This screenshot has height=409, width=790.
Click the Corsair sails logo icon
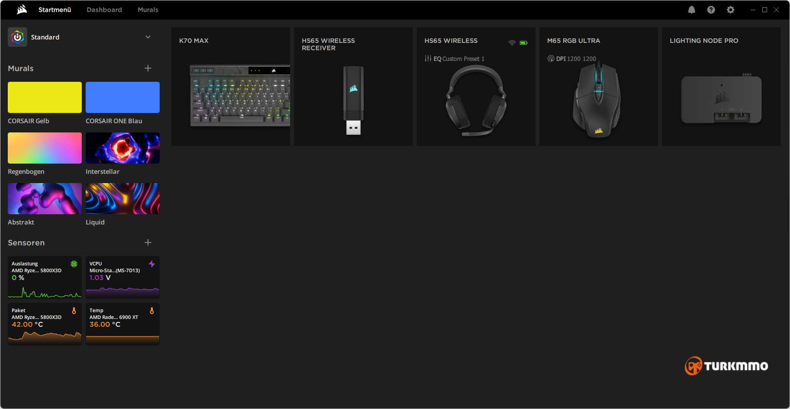click(22, 10)
